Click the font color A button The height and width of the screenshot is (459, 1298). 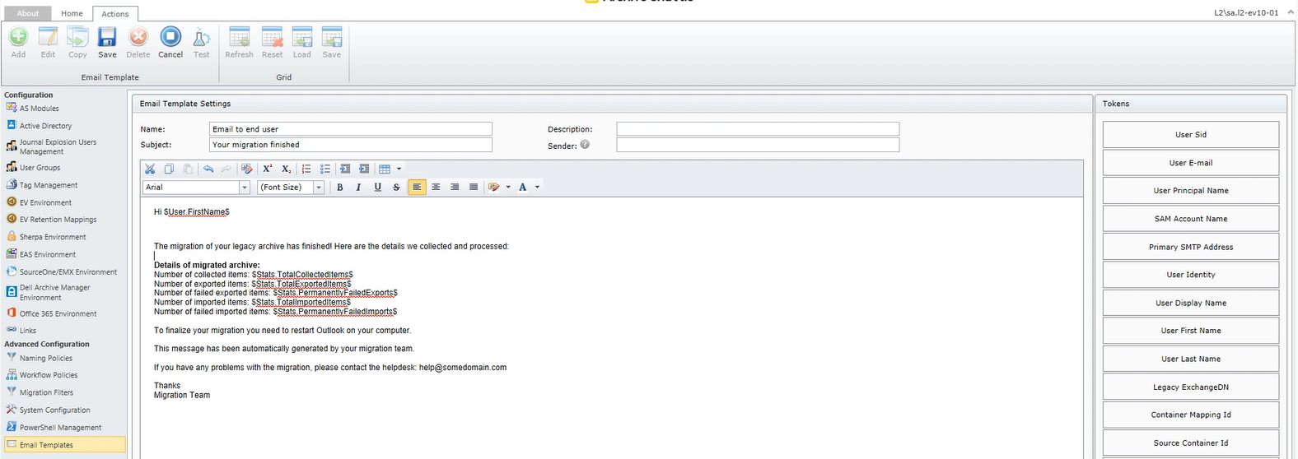point(523,188)
